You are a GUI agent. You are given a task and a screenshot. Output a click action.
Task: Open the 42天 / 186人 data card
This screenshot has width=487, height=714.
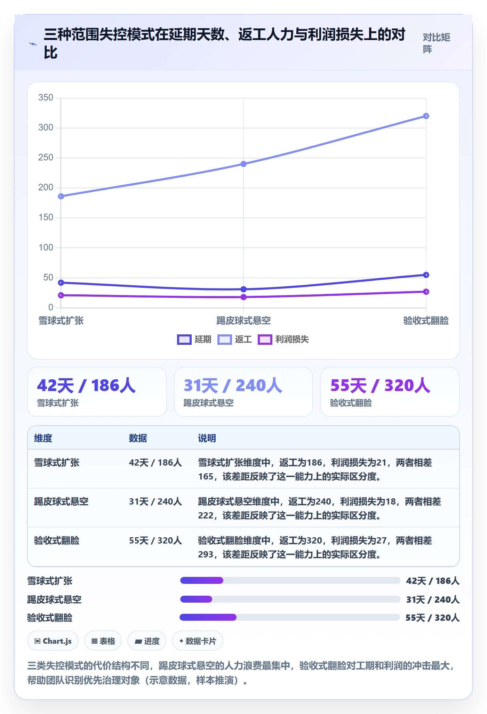97,392
